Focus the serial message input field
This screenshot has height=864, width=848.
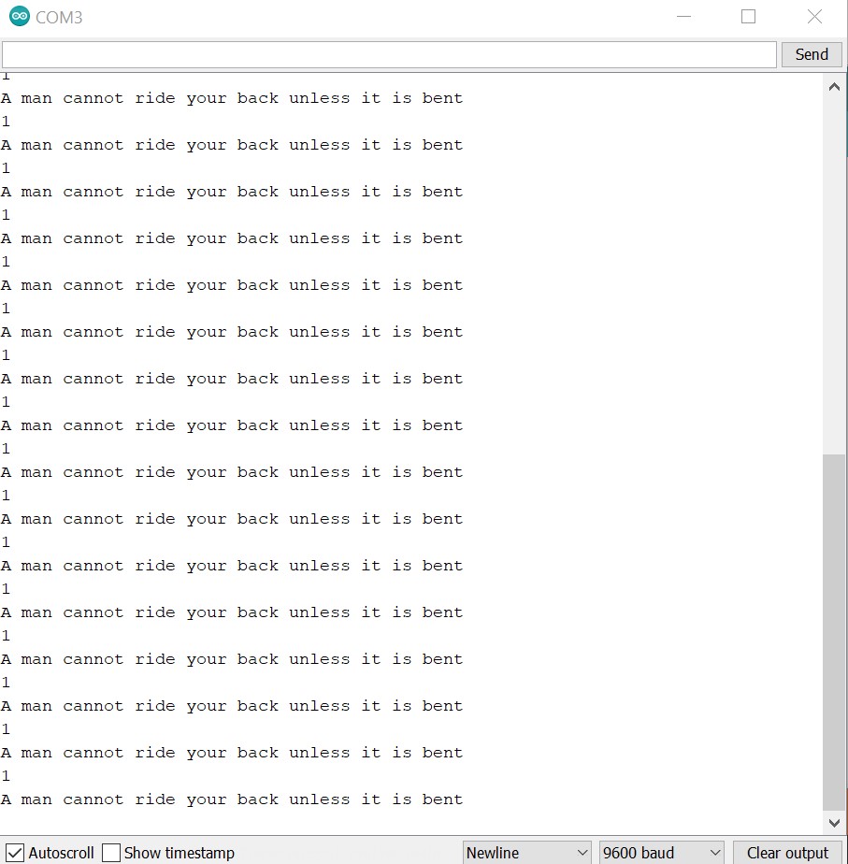coord(389,54)
